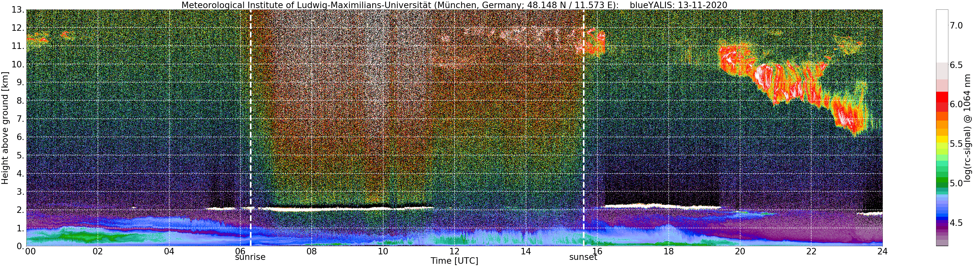
Task: Click the y-axis tick label '13.'
Action: (18, 10)
